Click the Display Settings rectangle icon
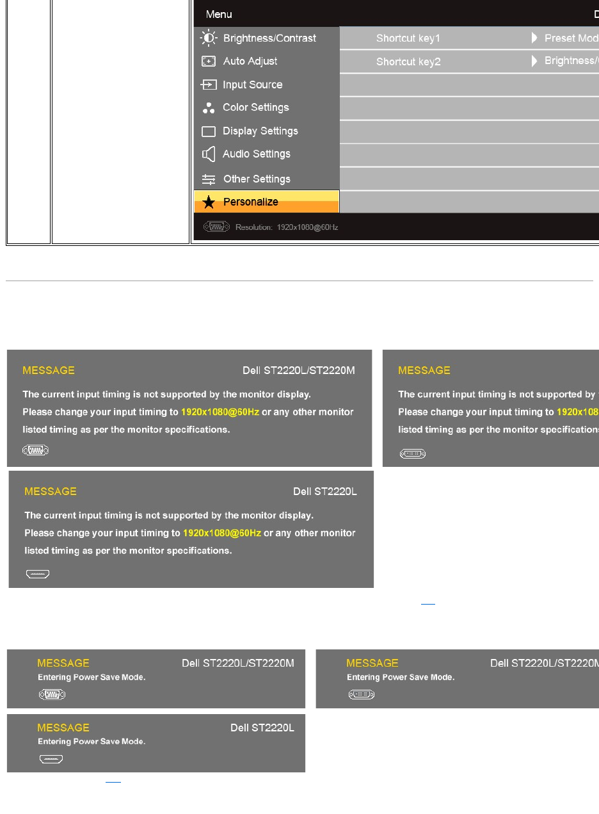 pos(209,131)
